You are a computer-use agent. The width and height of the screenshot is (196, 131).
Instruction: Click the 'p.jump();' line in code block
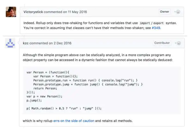[x=34, y=100]
